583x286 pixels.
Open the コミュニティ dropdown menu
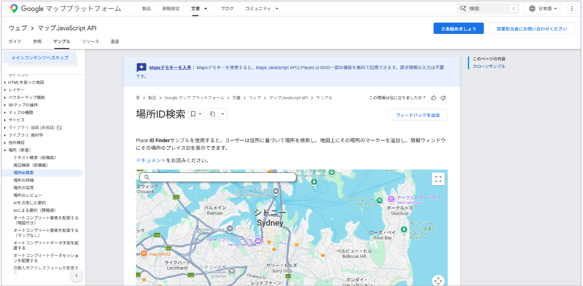[262, 9]
